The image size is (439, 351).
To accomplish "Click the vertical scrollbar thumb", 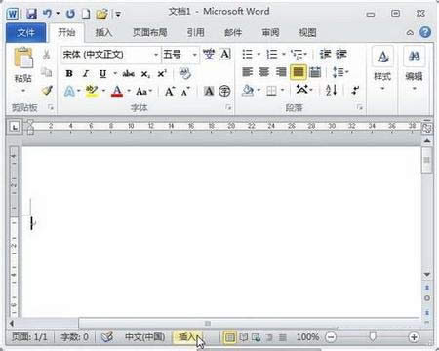I will [426, 160].
